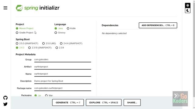This screenshot has height=109, width=195.
Task: Click the Project heading
Action: [20, 24]
